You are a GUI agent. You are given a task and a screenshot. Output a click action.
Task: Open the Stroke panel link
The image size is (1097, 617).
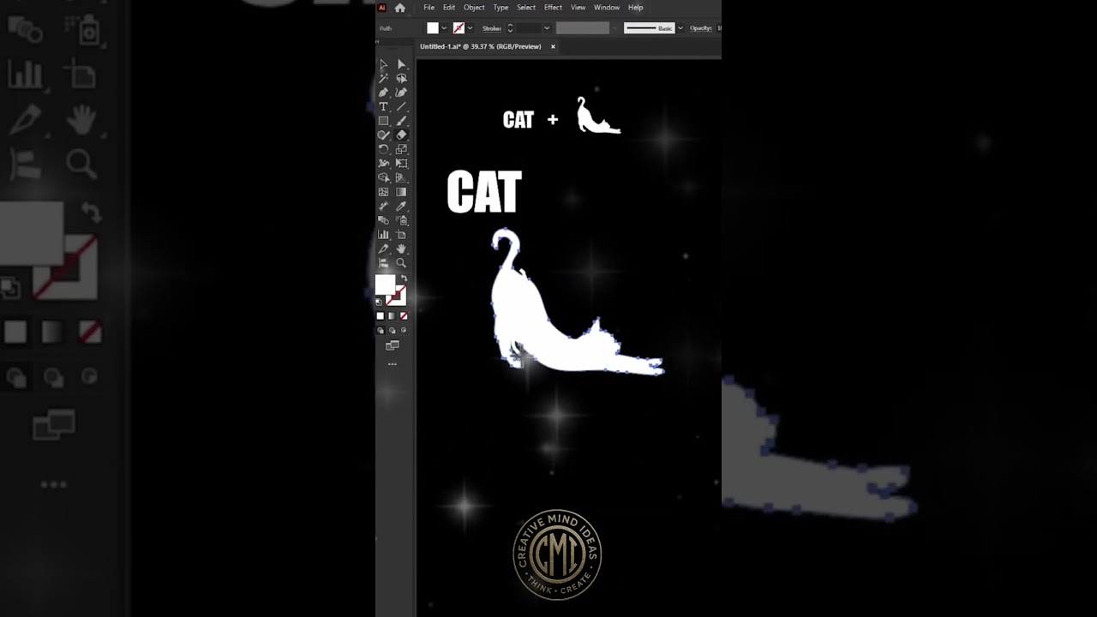(x=492, y=28)
